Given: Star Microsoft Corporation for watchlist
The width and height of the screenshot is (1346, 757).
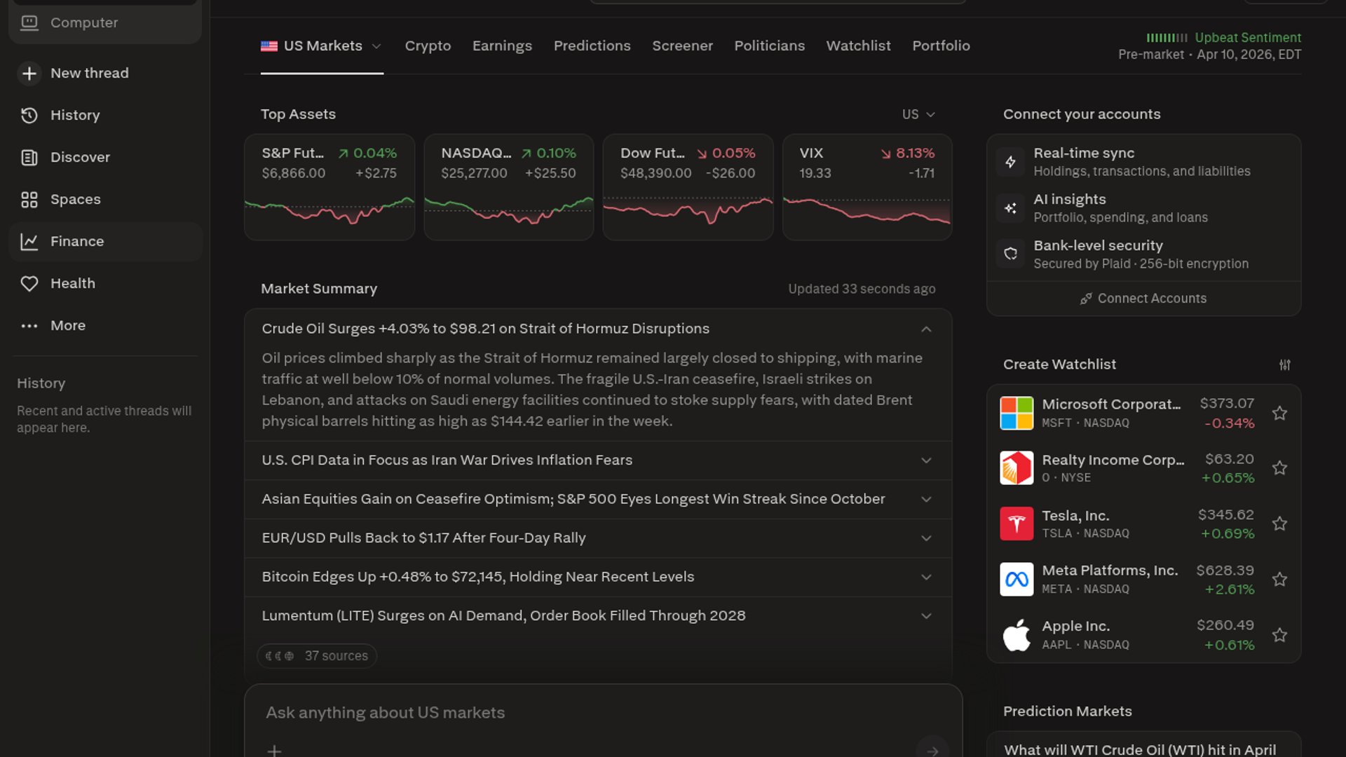Looking at the screenshot, I should (x=1279, y=414).
